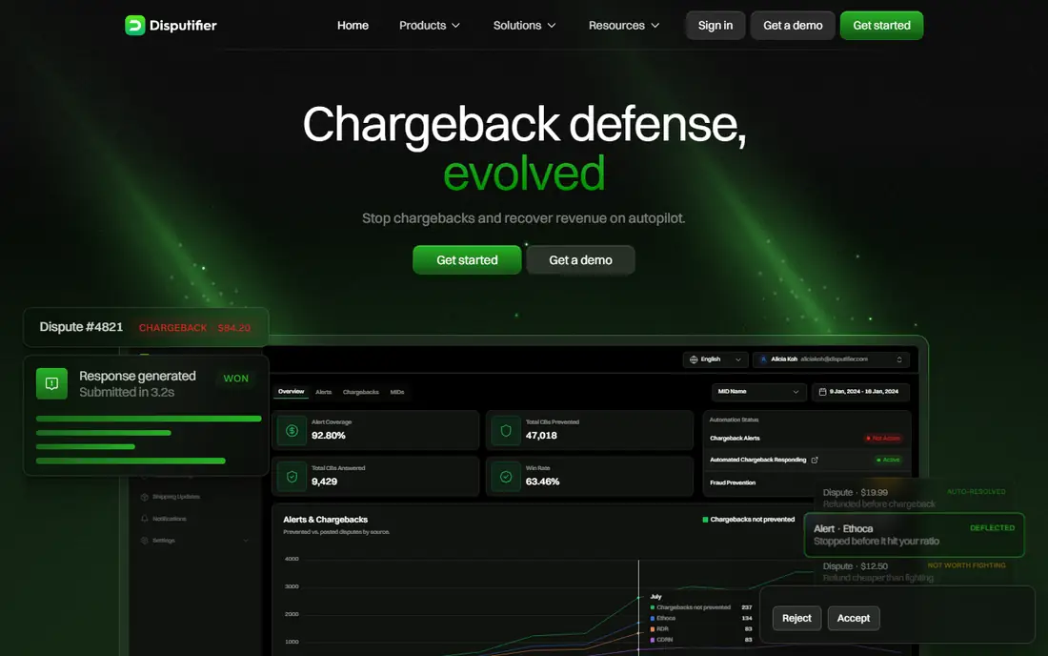This screenshot has height=656, width=1048.
Task: Go to Home in the navbar
Action: (x=353, y=26)
